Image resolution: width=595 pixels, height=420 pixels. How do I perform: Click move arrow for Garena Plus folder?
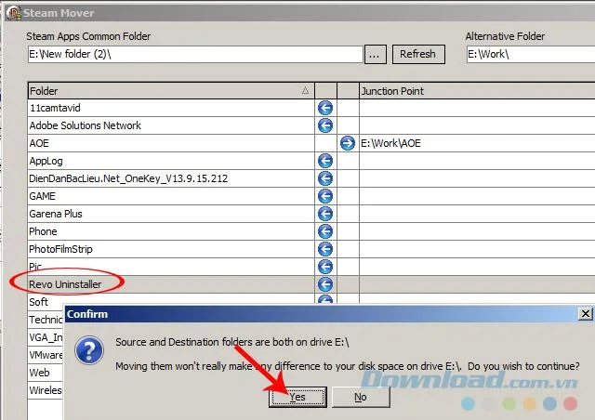point(325,214)
